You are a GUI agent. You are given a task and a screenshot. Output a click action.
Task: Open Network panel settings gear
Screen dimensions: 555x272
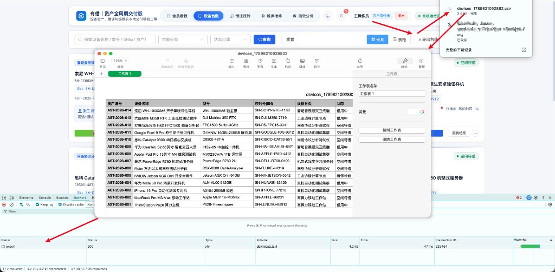click(x=550, y=204)
